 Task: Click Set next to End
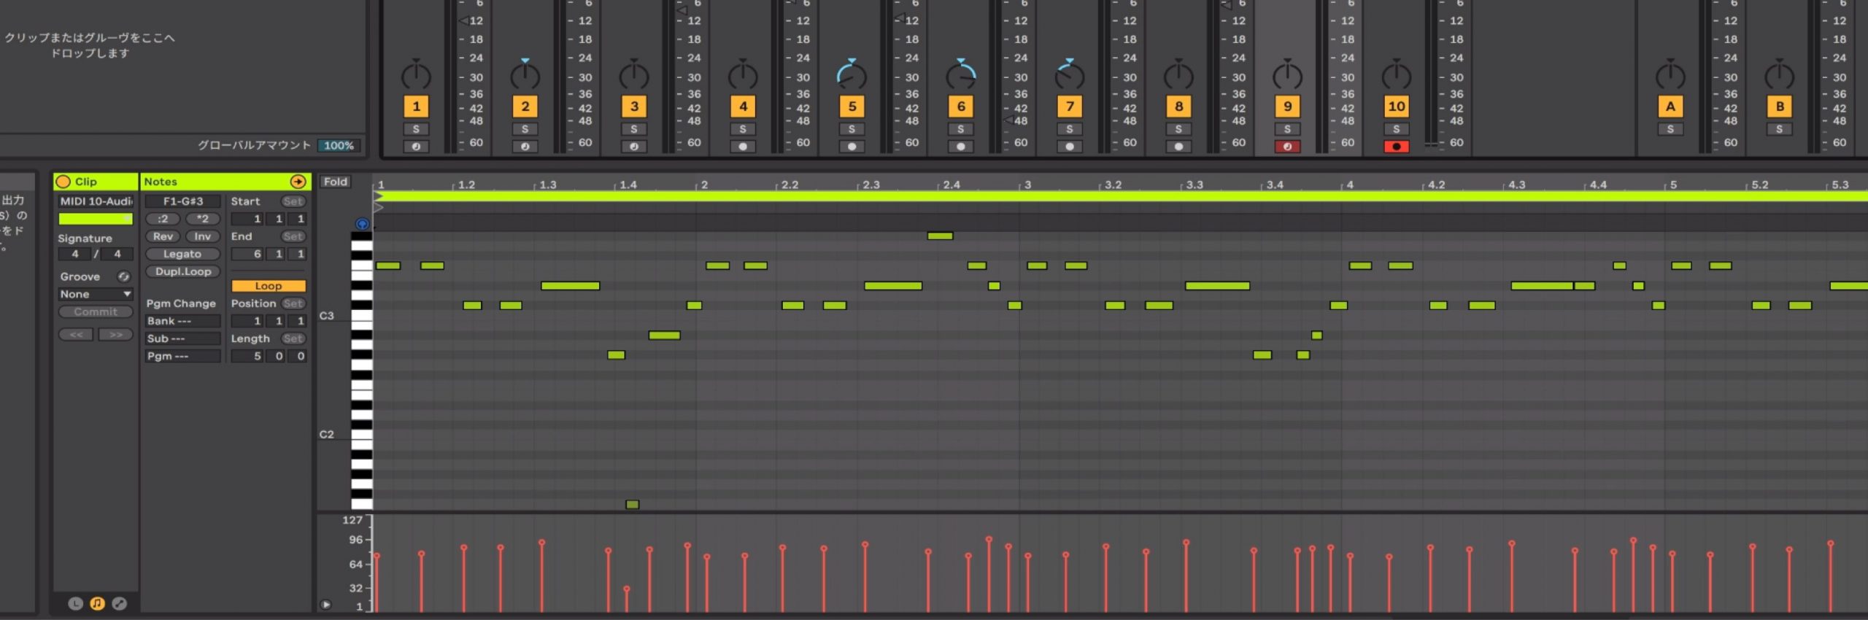[x=293, y=236]
